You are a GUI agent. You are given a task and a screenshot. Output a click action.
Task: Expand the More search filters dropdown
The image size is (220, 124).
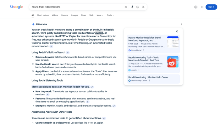[100, 15]
